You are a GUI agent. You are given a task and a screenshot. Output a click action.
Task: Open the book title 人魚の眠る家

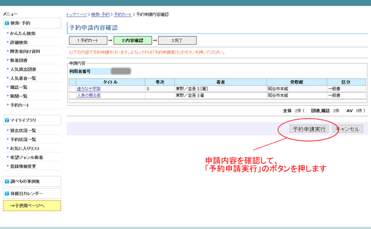click(89, 95)
